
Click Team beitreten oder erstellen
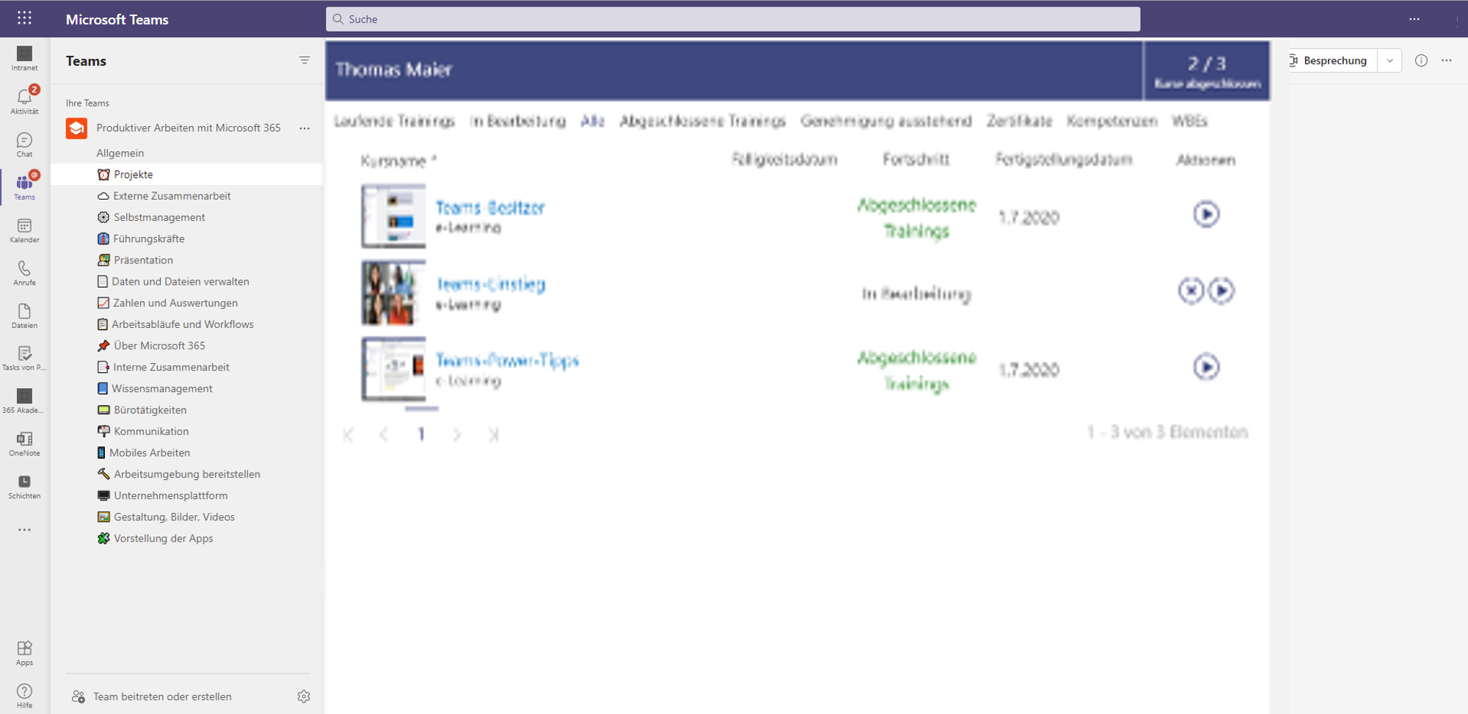151,696
